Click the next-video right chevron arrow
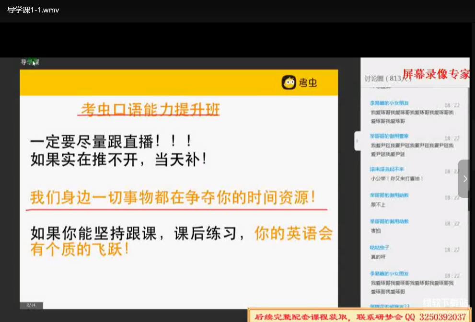The height and width of the screenshot is (322, 475). click(465, 179)
